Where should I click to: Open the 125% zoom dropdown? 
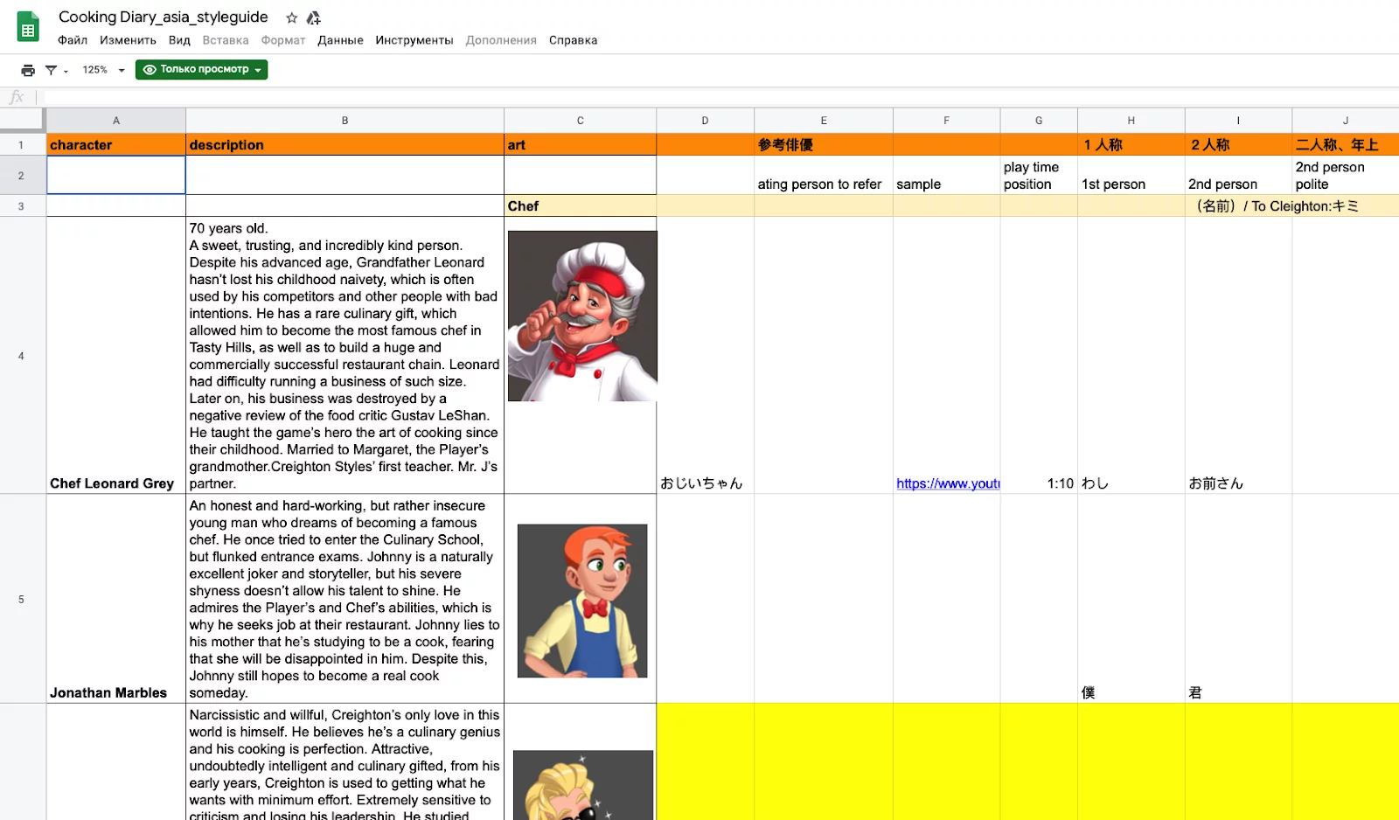pos(103,70)
